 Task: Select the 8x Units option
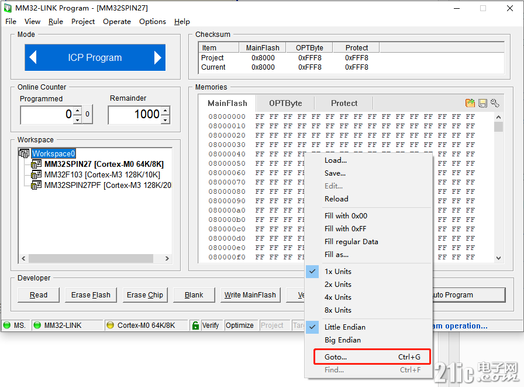tap(368, 310)
